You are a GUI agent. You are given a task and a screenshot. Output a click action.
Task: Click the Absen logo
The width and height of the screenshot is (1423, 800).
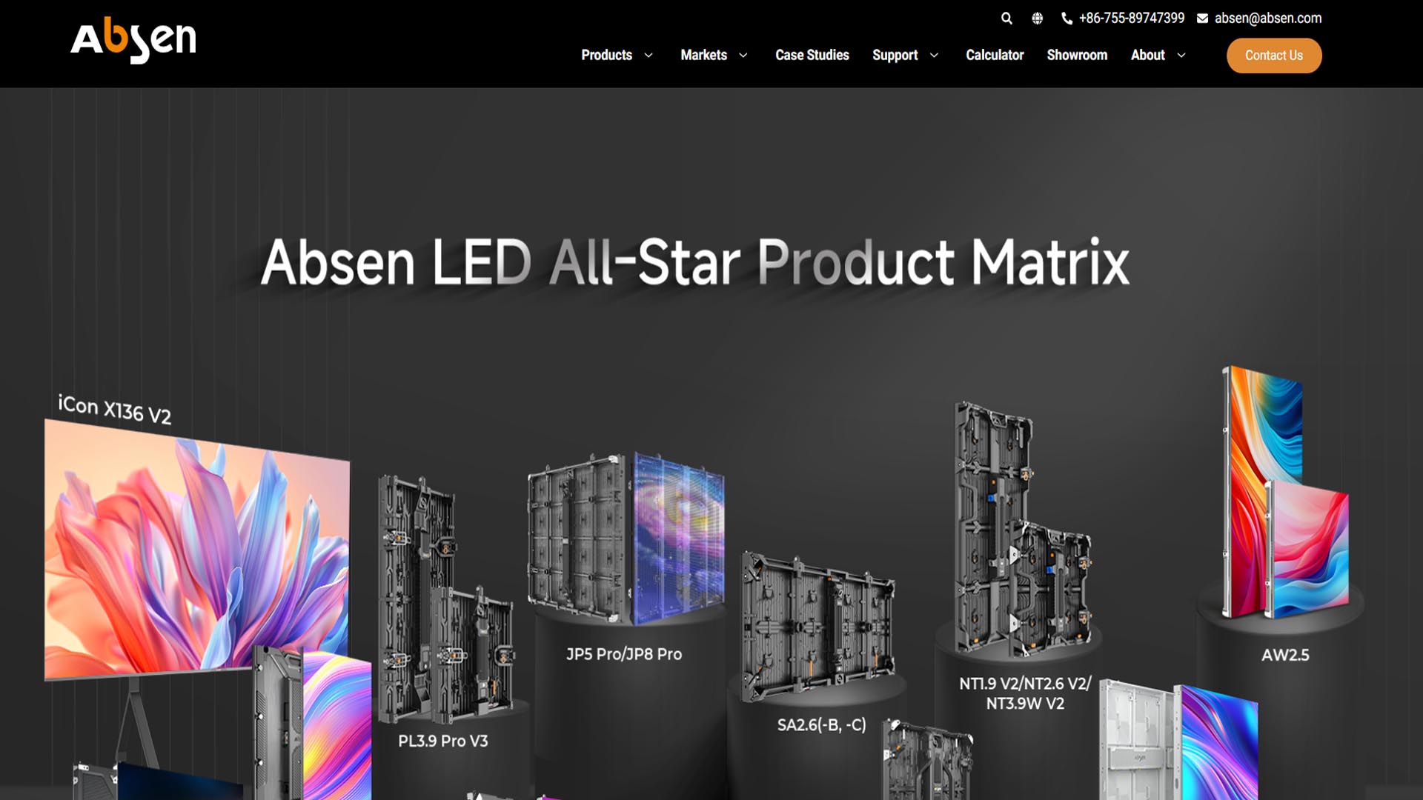[x=133, y=40]
